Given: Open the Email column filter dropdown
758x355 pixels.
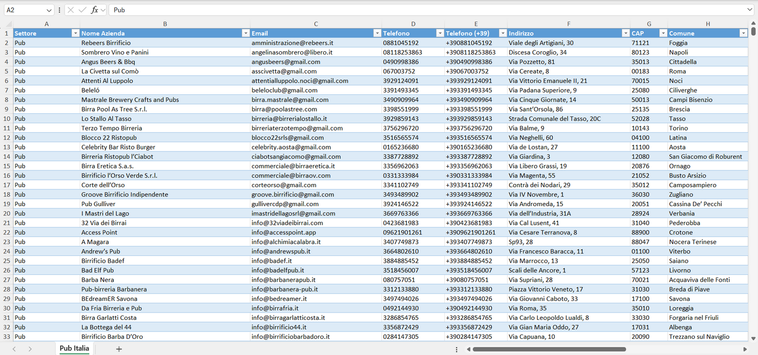Looking at the screenshot, I should coord(377,34).
